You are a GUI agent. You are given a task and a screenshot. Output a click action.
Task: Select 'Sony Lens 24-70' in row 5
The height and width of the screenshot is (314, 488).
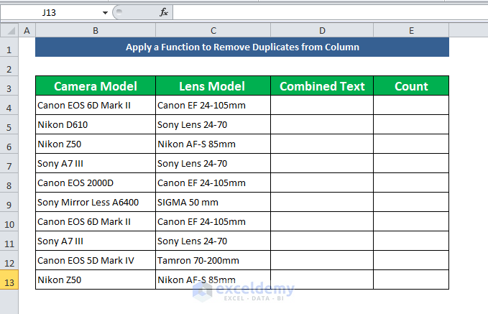(x=213, y=124)
